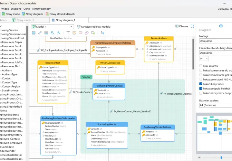Expand '2. więcej kolumn' in Person.ContactType
232x161 pixels.
point(109,71)
